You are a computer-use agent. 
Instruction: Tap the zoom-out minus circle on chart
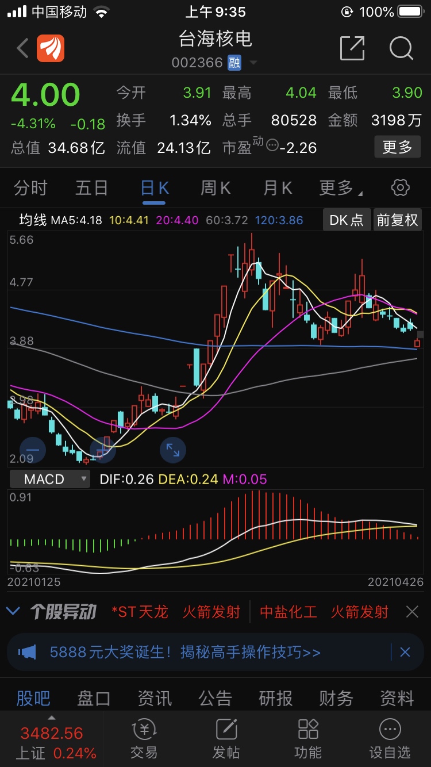point(33,450)
